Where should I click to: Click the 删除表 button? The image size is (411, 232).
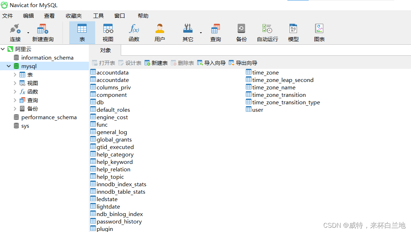pyautogui.click(x=182, y=63)
